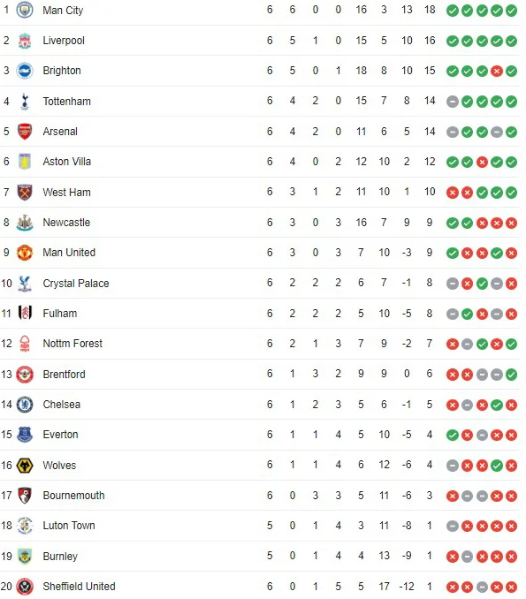The height and width of the screenshot is (599, 526).
Task: Open the Nottm Forest team link
Action: [x=72, y=344]
